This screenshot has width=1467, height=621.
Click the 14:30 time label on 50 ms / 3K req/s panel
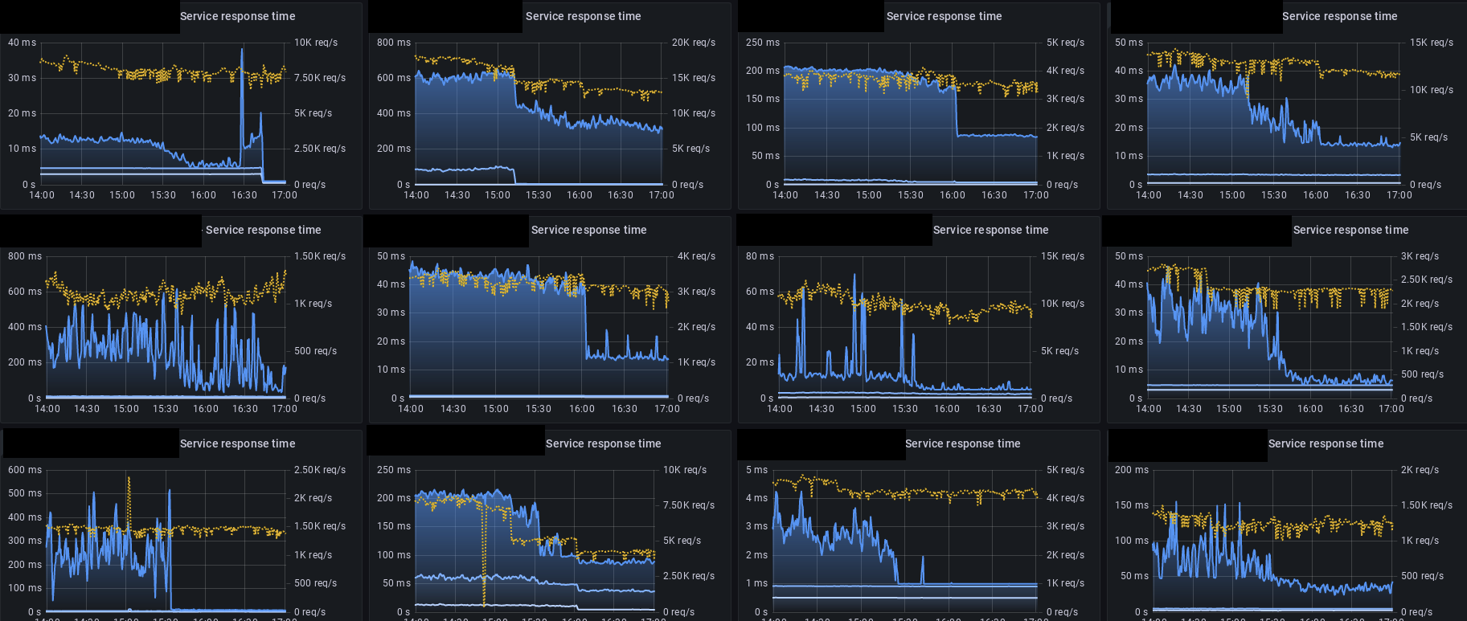[1189, 409]
